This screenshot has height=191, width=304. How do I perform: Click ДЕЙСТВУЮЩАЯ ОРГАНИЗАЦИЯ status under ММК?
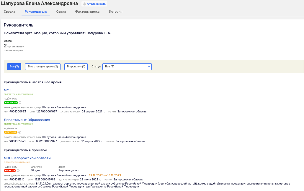[19, 94]
